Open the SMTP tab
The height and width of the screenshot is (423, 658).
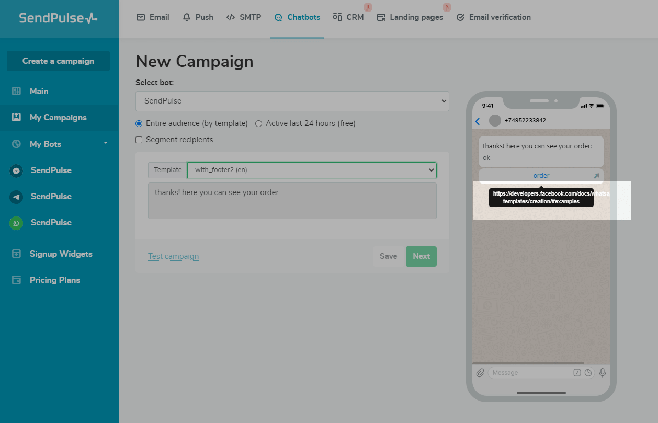click(x=244, y=17)
